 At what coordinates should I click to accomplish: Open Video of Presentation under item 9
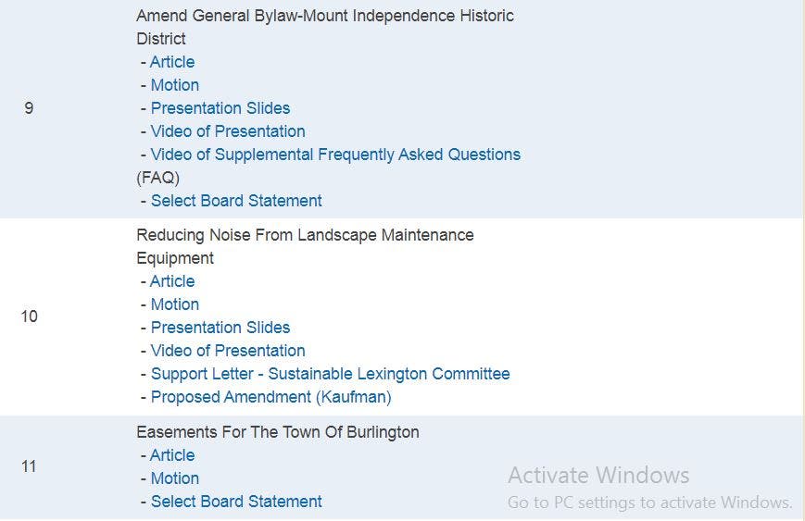pos(228,131)
